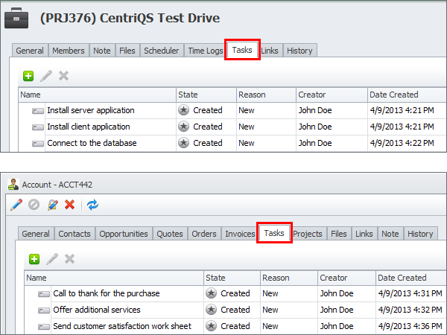Open the Contacts tab in Account panel

click(74, 234)
